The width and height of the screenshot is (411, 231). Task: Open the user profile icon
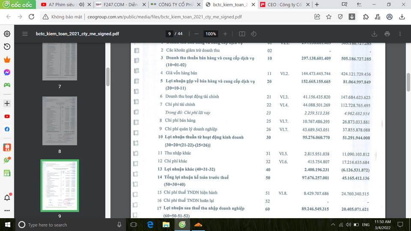coord(390,17)
